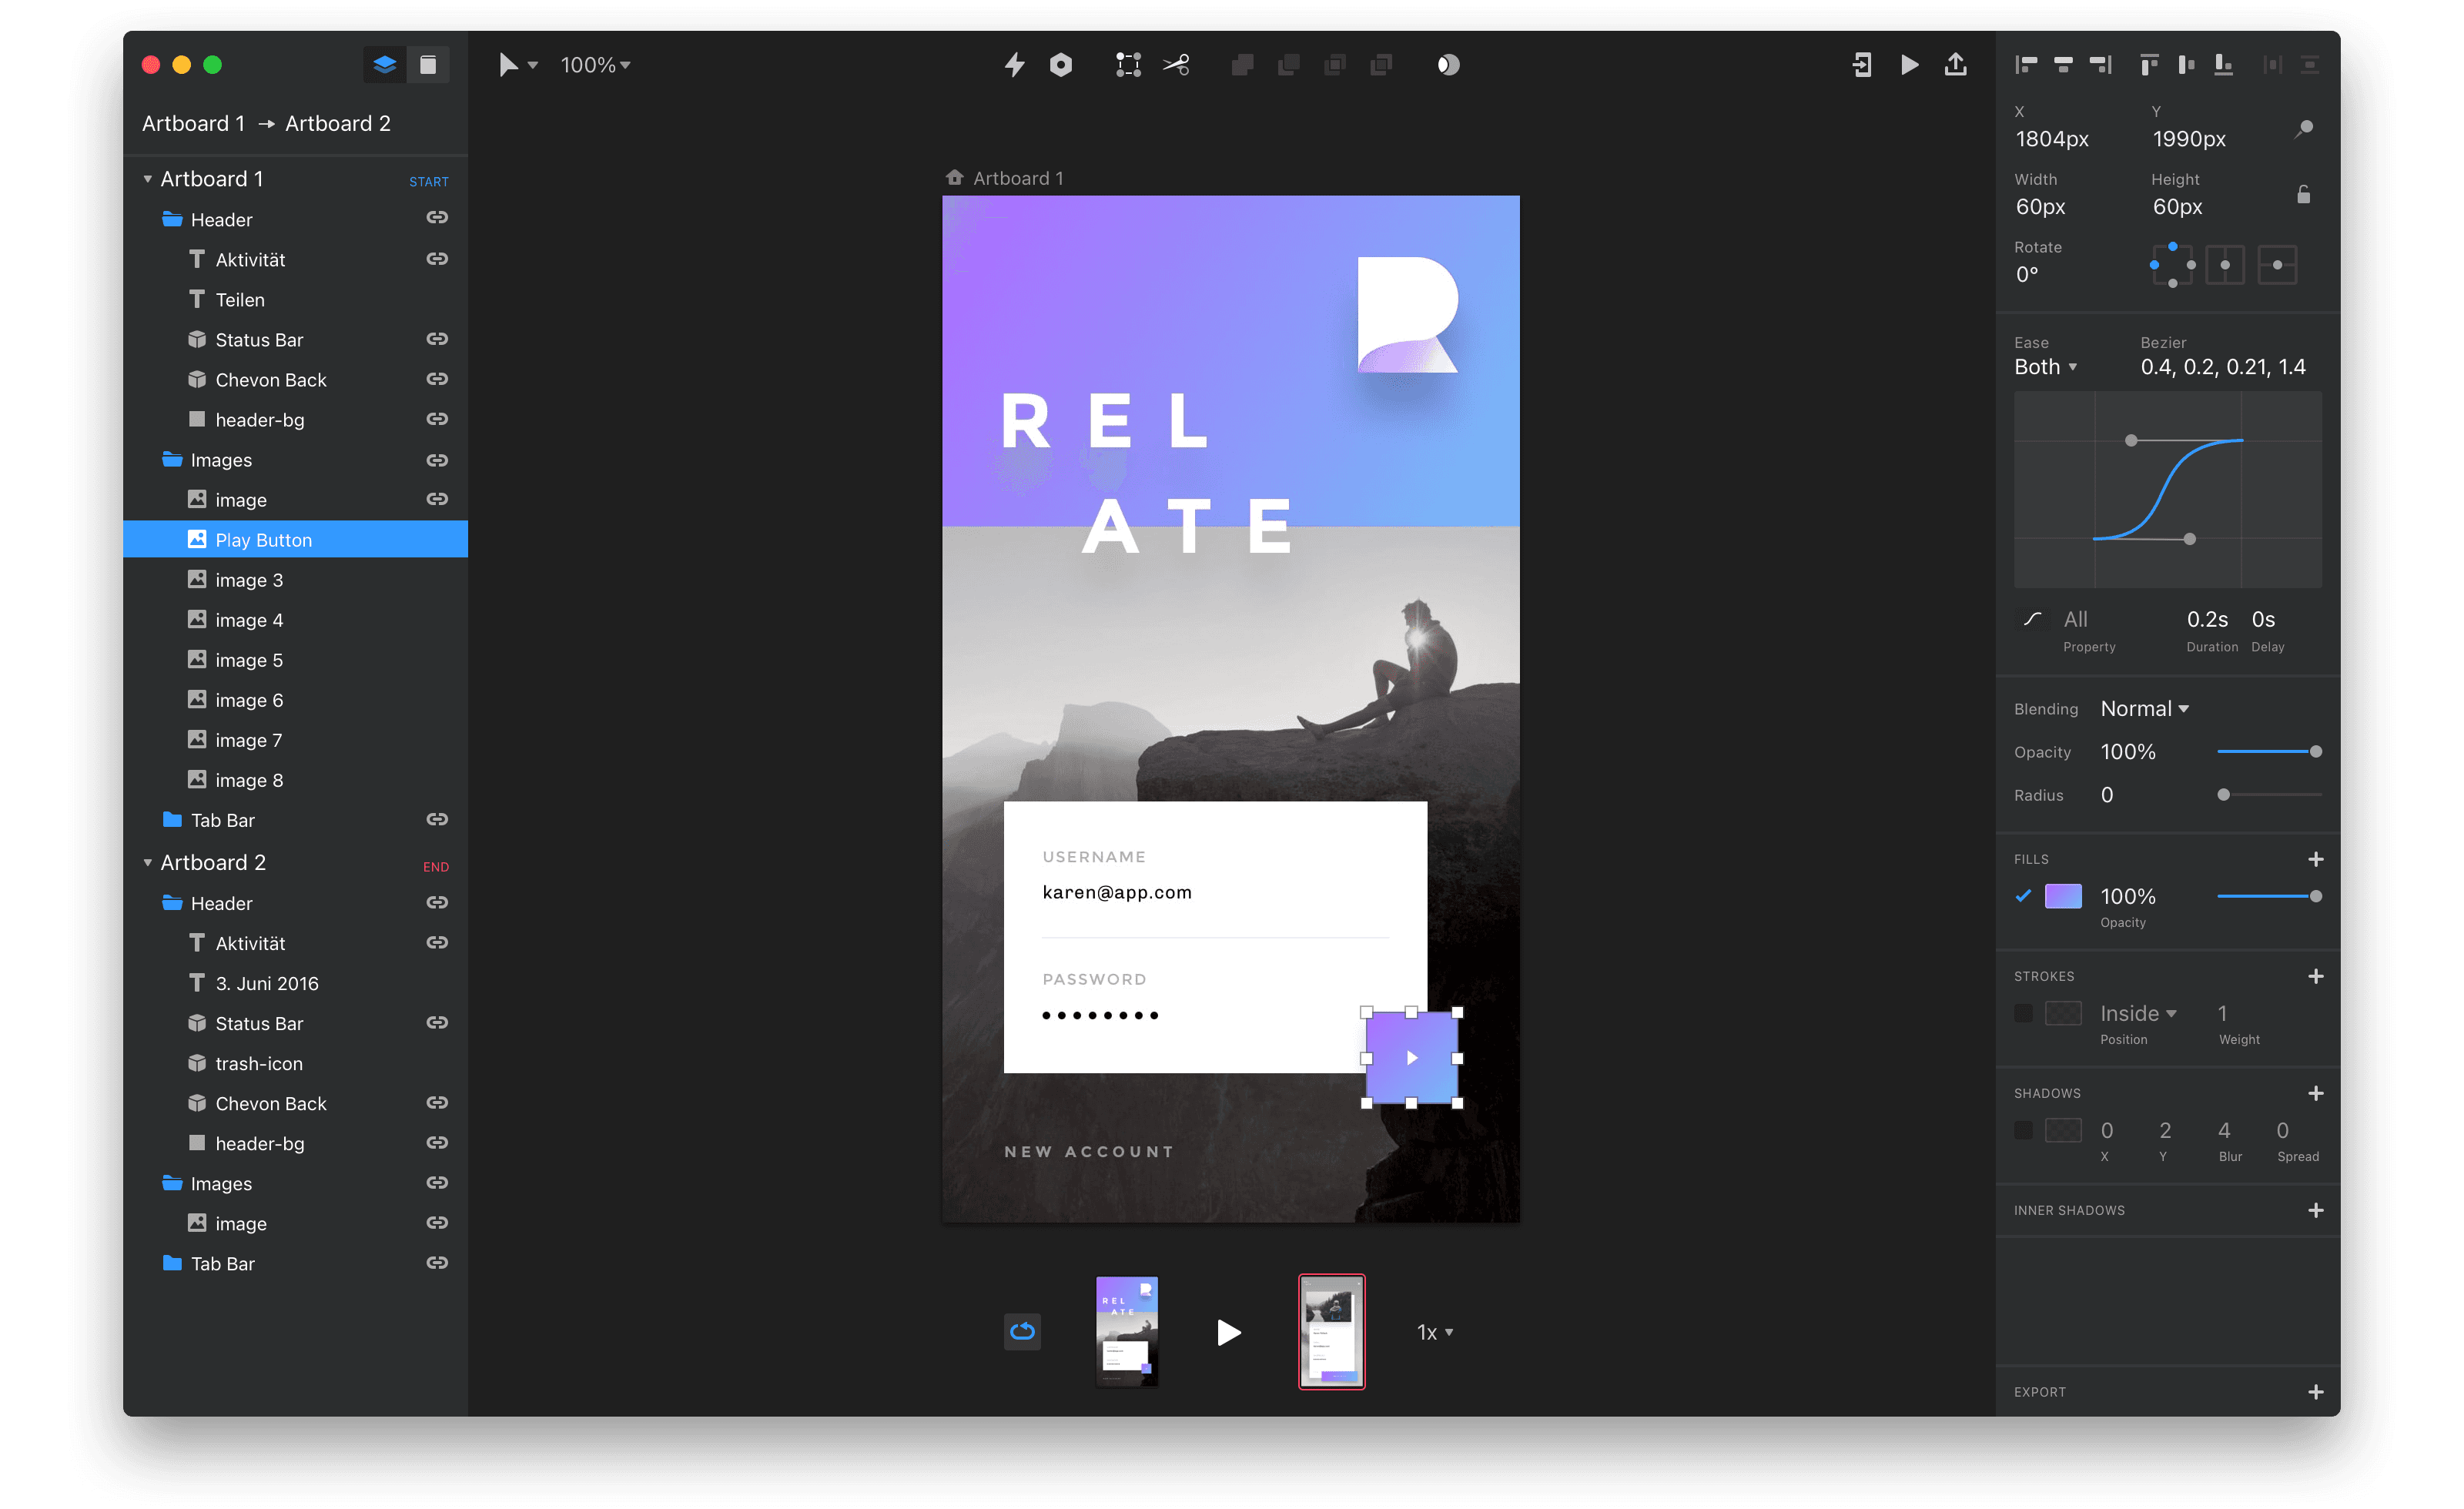Select the Tab Bar folder in Artboard 2
This screenshot has height=1509, width=2464.
[222, 1264]
